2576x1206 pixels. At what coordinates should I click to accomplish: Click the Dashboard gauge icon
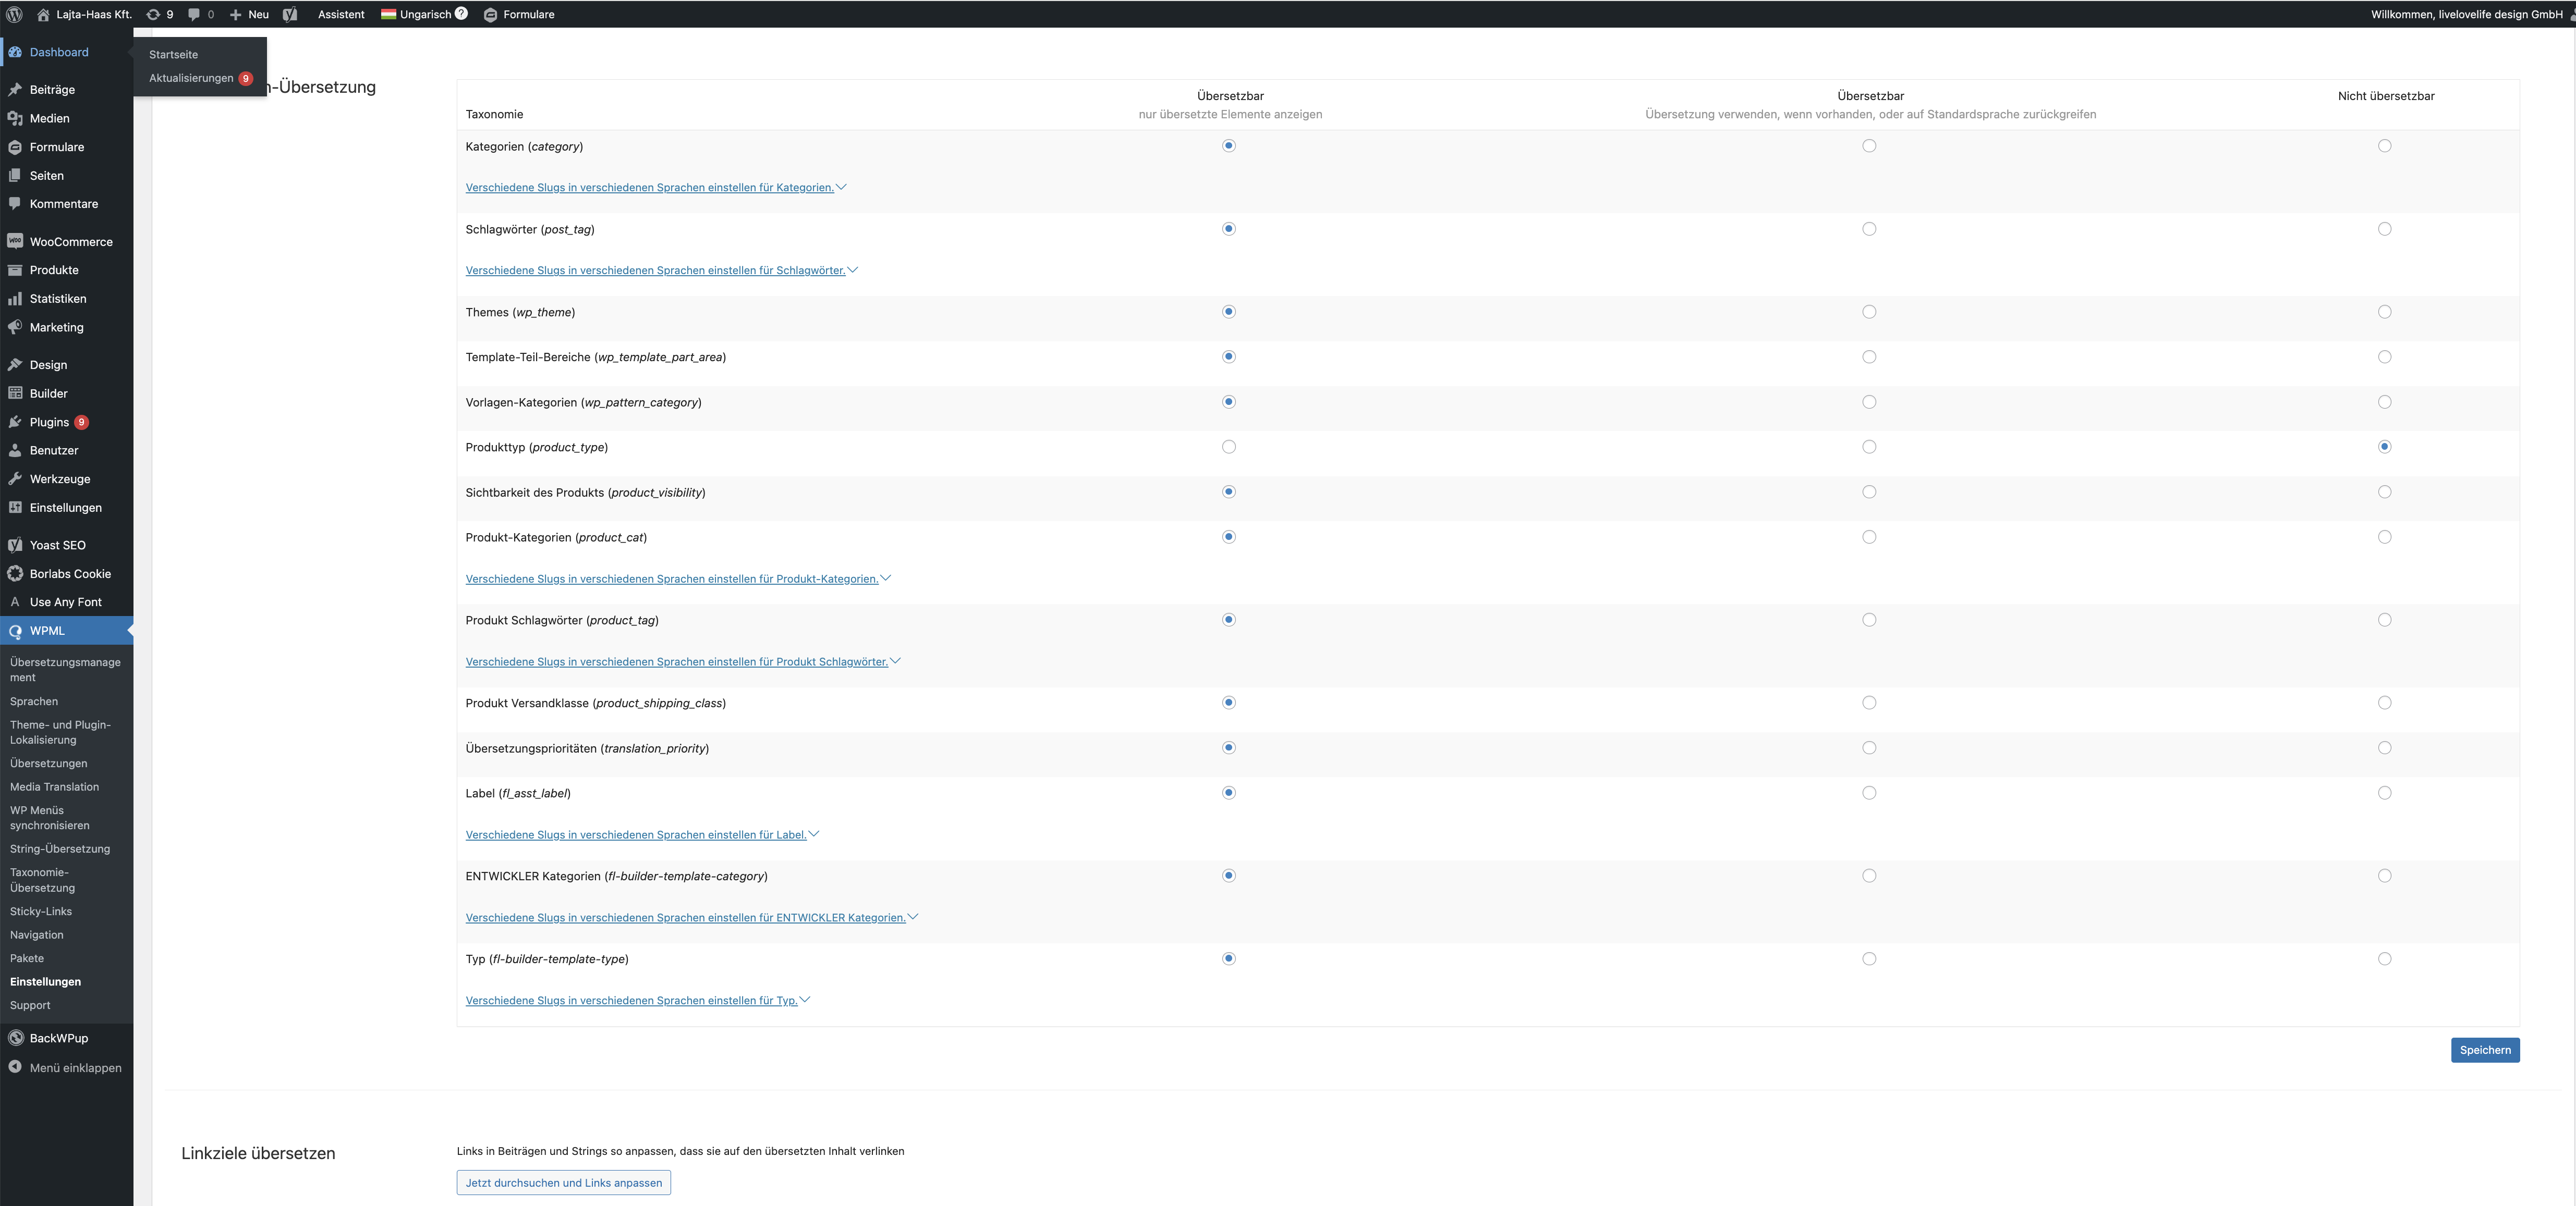pyautogui.click(x=15, y=52)
